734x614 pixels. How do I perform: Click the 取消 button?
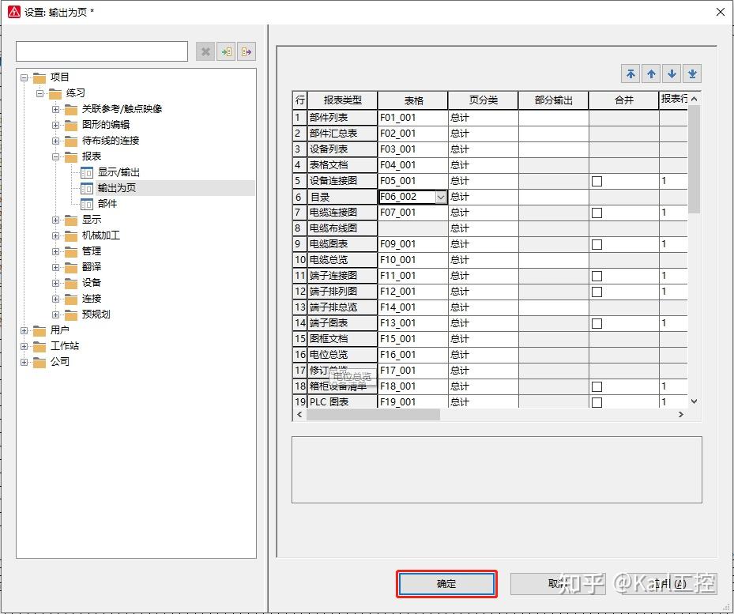pyautogui.click(x=558, y=584)
